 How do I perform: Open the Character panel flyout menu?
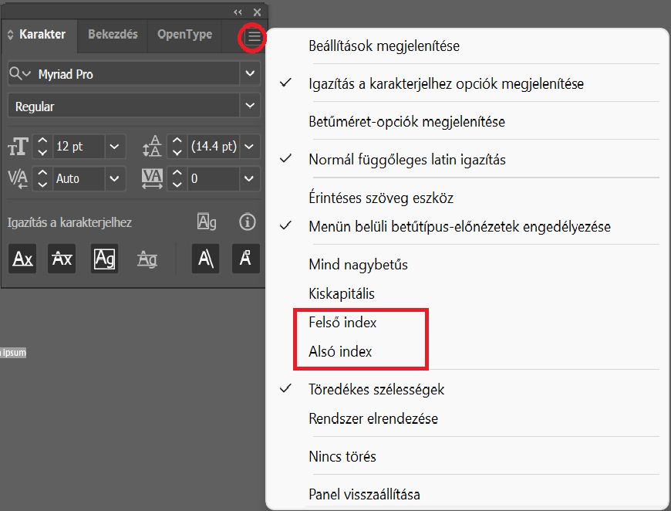pyautogui.click(x=251, y=36)
